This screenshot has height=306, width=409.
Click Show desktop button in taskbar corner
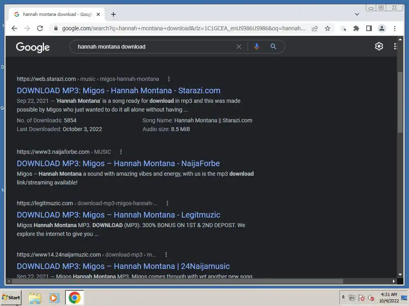[405, 298]
